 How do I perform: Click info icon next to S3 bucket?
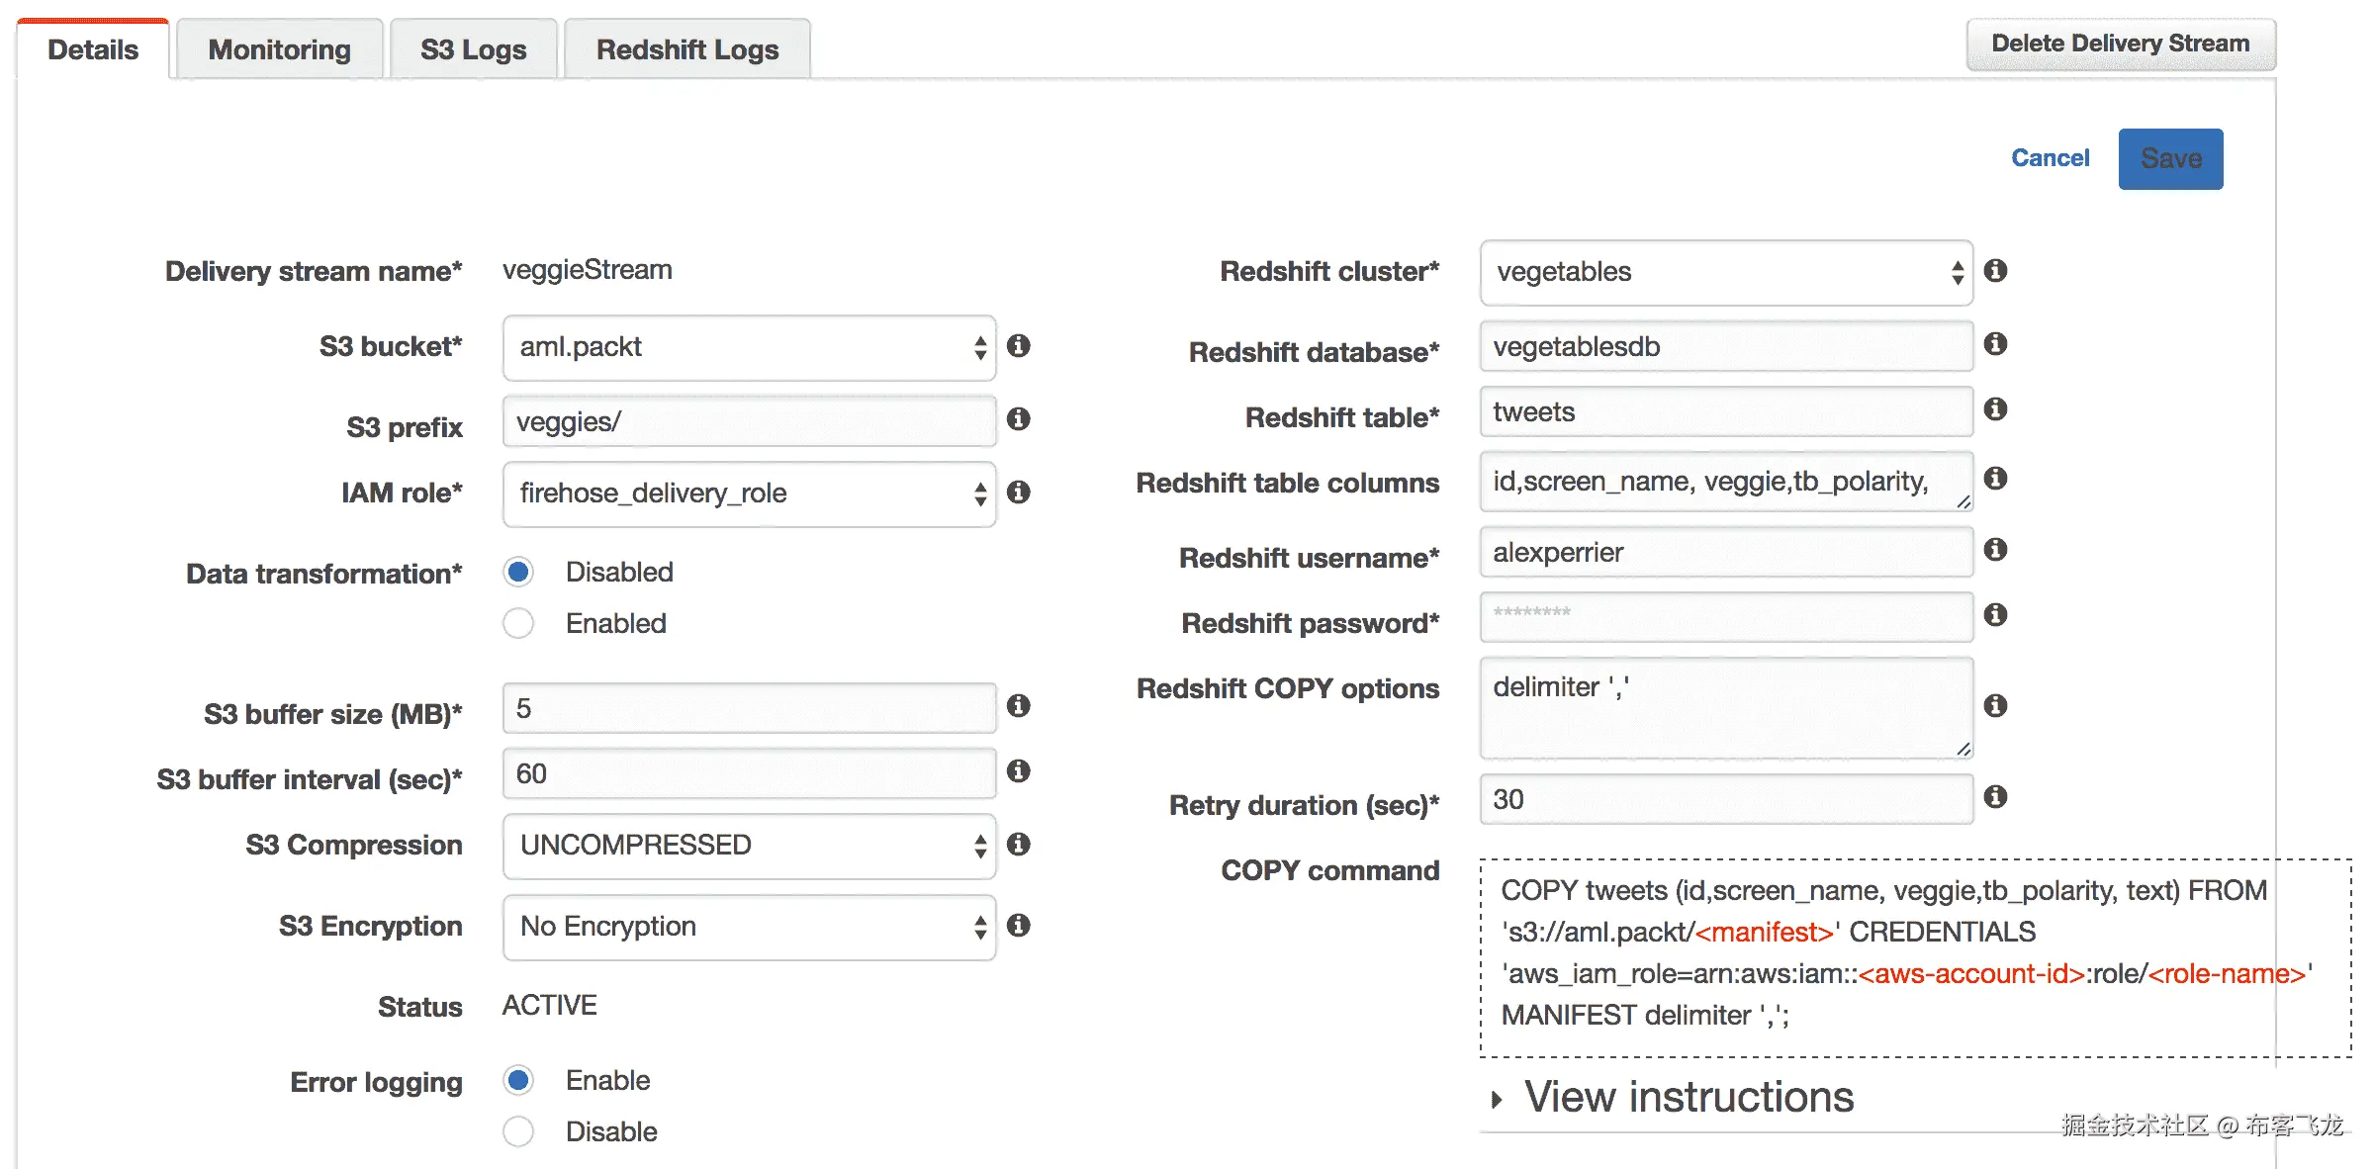click(x=1018, y=346)
